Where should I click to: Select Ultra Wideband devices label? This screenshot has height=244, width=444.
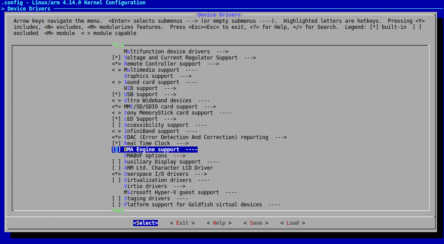click(x=158, y=101)
